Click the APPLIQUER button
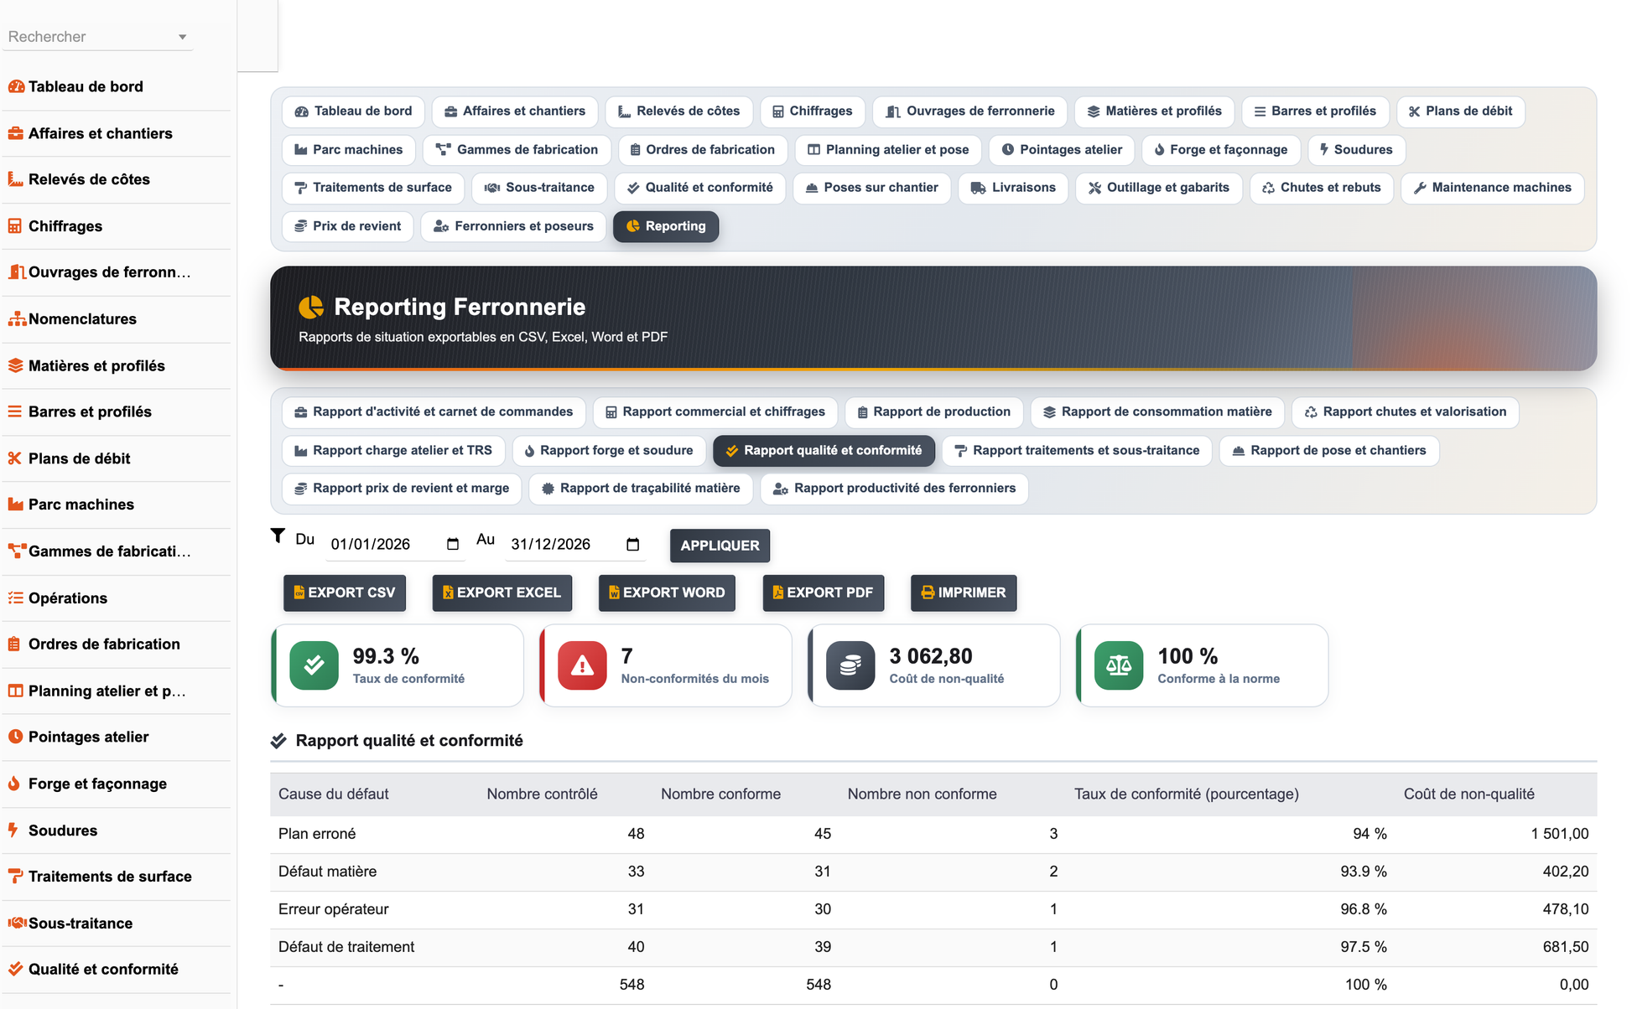This screenshot has height=1009, width=1632. point(720,546)
